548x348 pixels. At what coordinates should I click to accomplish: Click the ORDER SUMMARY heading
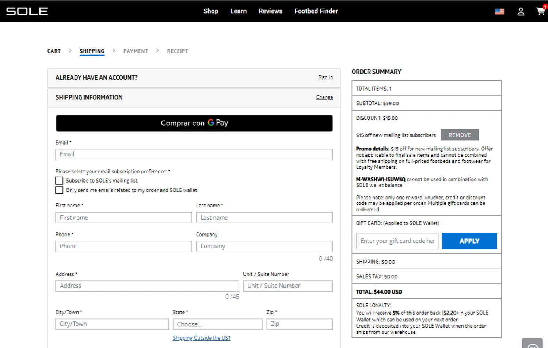click(x=376, y=72)
